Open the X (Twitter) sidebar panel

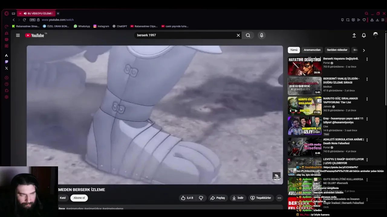[6, 68]
